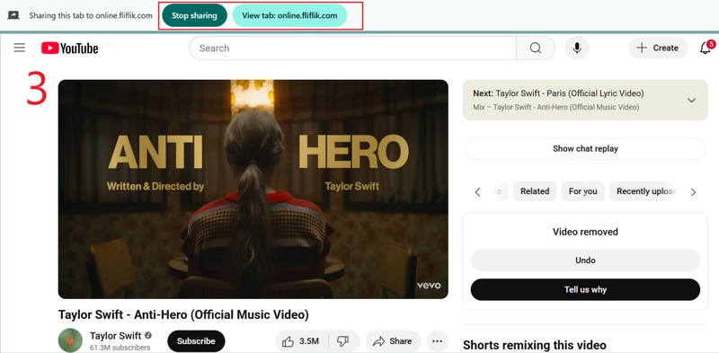The height and width of the screenshot is (353, 719).
Task: Start voice search with microphone icon
Action: coord(577,49)
